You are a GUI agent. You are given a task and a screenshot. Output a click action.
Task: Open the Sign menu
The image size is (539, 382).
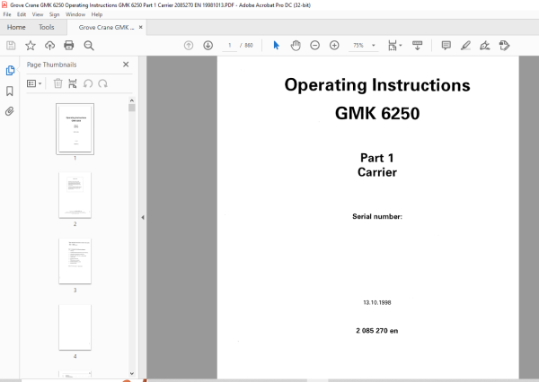click(x=54, y=14)
